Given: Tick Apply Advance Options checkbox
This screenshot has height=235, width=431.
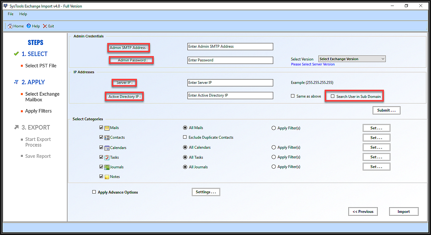Looking at the screenshot, I should 94,192.
